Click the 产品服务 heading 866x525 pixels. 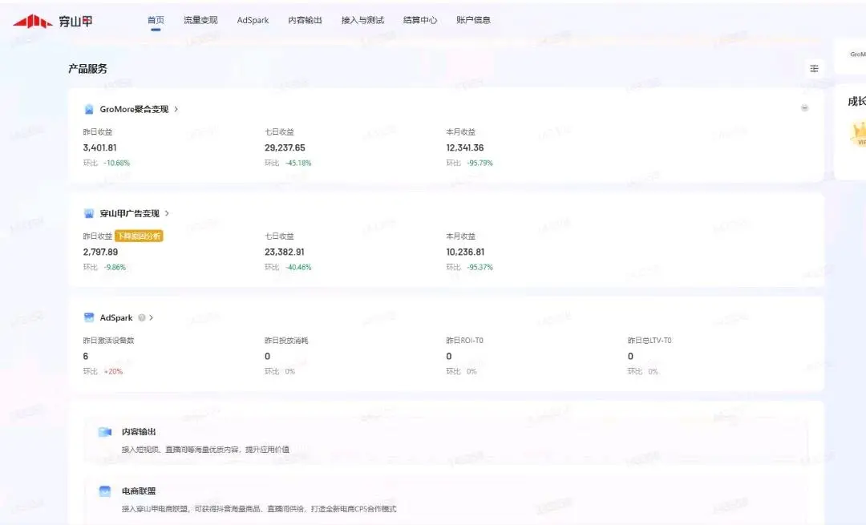pos(88,69)
